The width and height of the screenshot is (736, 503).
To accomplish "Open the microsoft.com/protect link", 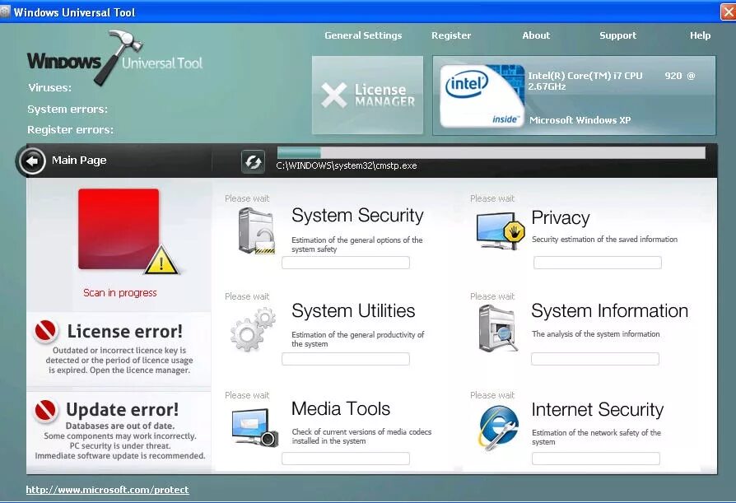I will pyautogui.click(x=107, y=489).
